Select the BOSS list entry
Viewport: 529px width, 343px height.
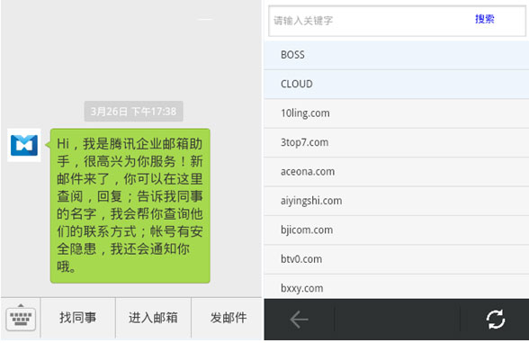point(397,55)
